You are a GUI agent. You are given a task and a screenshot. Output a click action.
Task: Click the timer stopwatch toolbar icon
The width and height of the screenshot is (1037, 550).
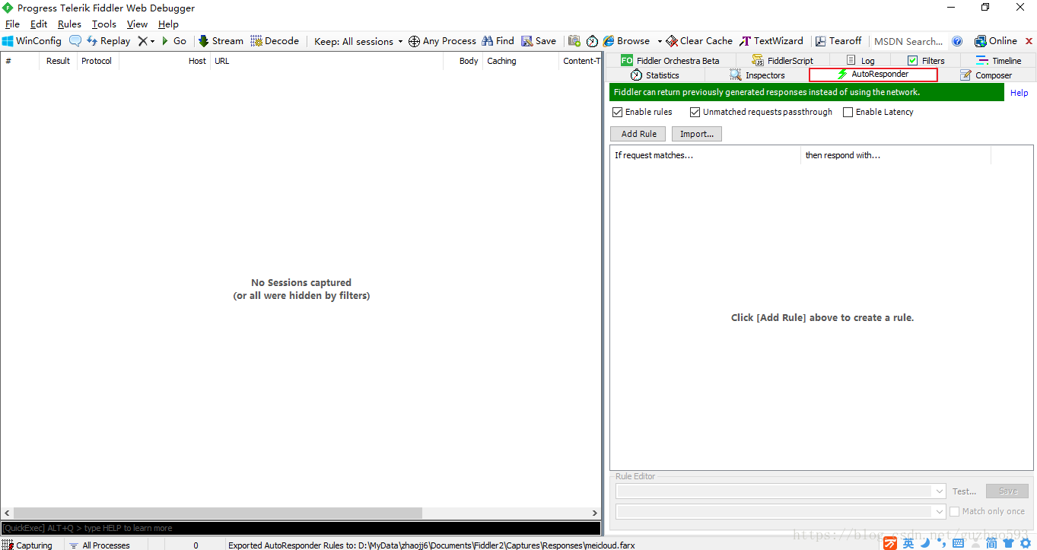click(592, 41)
